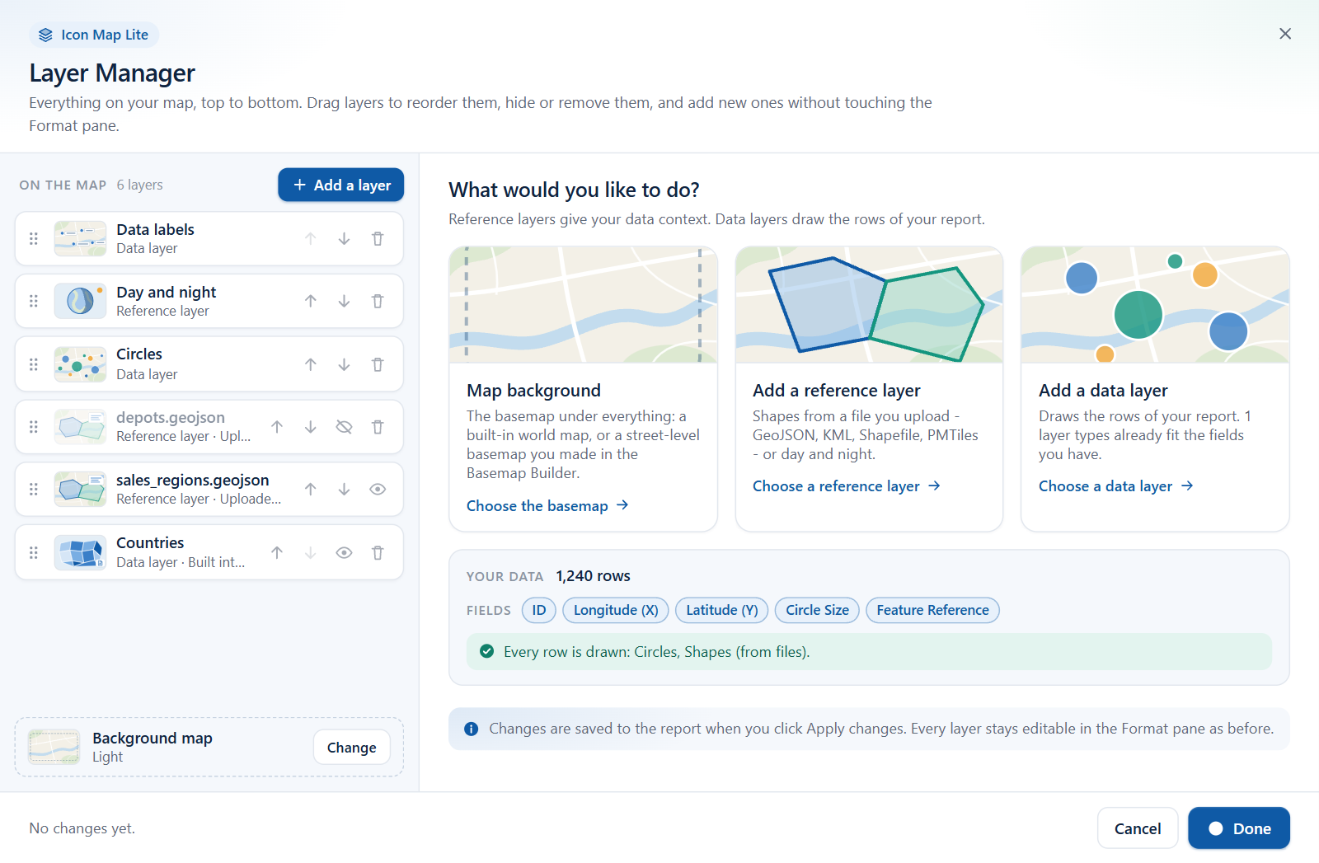Open the Add a data layer card image
The image size is (1319, 863).
(x=1155, y=305)
